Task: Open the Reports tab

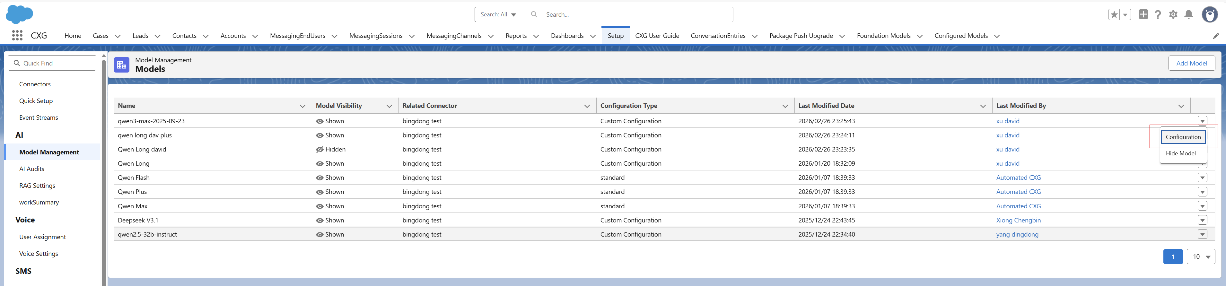Action: click(516, 36)
